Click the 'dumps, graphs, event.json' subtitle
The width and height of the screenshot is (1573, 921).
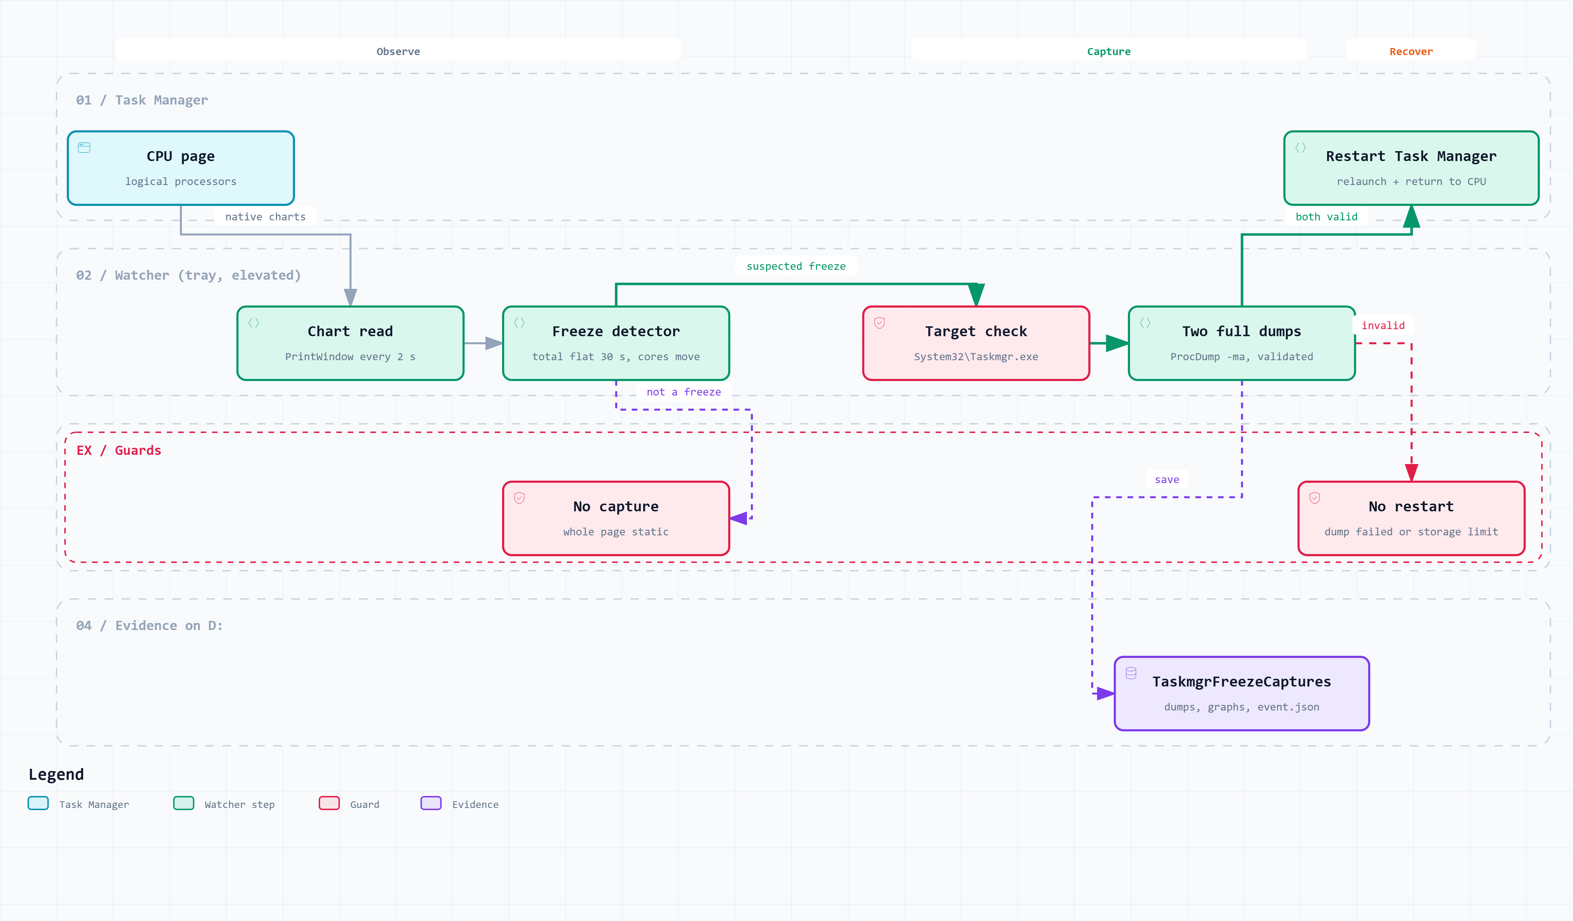pyautogui.click(x=1242, y=707)
